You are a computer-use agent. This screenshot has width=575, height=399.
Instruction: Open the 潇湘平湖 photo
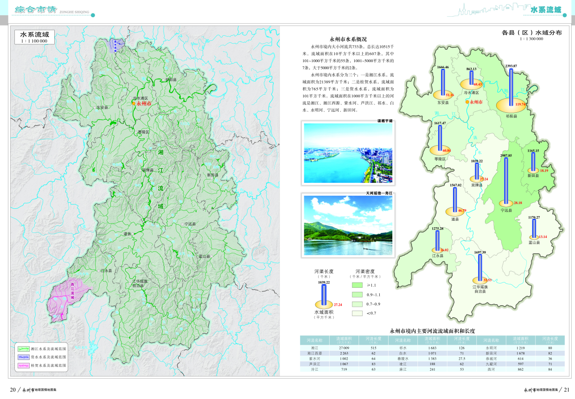point(348,152)
